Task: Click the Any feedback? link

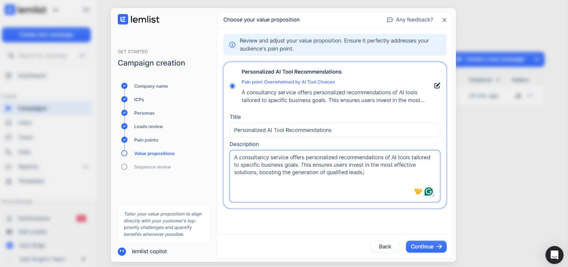Action: click(x=414, y=20)
